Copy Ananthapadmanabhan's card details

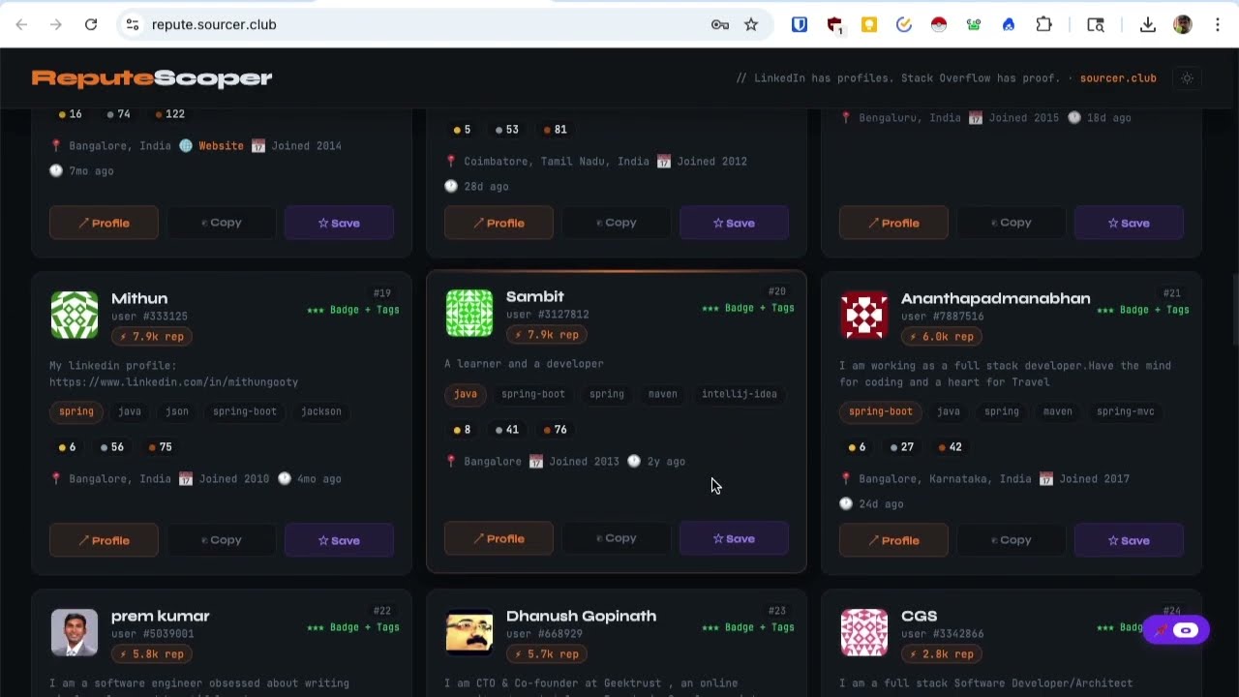tap(1012, 540)
